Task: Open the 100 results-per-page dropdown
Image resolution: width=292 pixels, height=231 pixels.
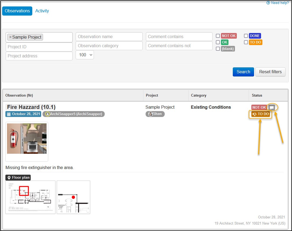Action: (x=85, y=55)
